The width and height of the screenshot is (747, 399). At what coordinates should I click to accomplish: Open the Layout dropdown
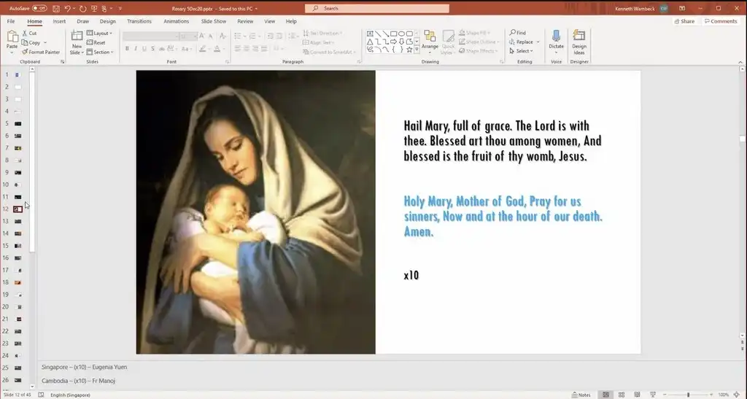(x=99, y=34)
